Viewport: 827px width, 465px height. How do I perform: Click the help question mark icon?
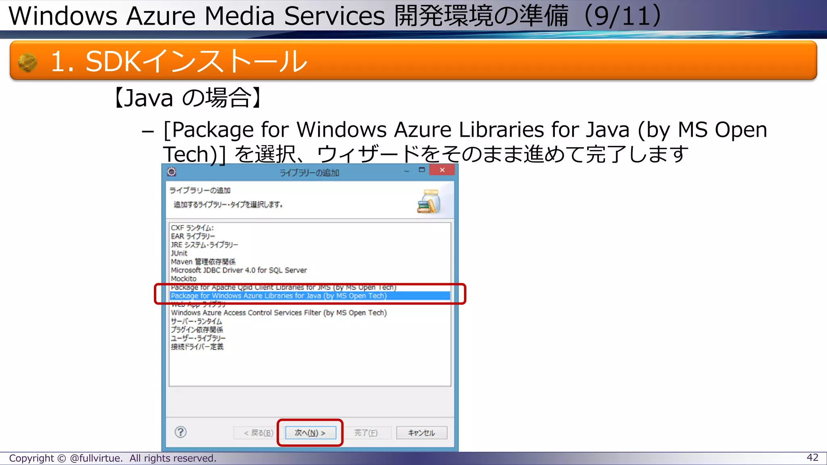point(181,432)
